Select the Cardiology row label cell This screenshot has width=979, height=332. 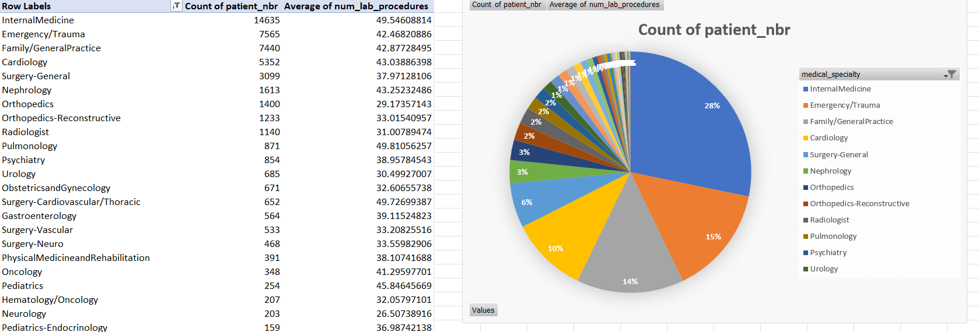point(91,62)
